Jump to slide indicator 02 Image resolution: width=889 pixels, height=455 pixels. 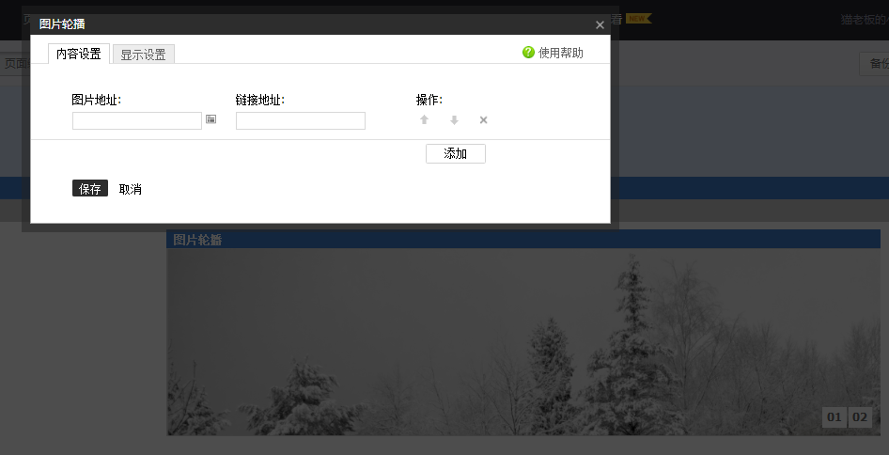tap(860, 417)
